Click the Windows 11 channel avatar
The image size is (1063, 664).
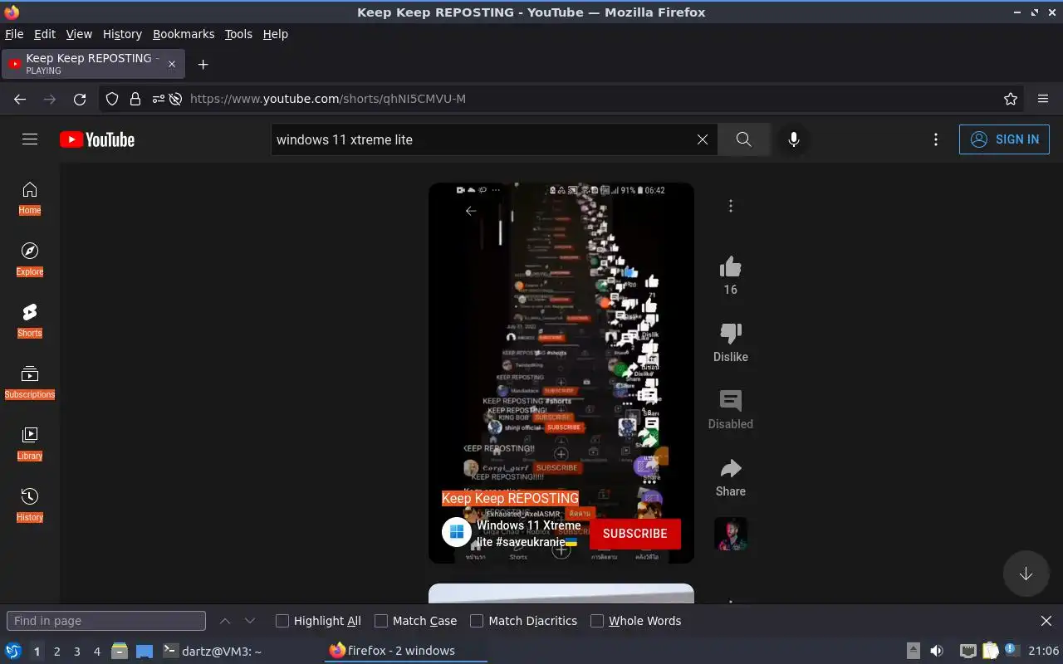457,533
